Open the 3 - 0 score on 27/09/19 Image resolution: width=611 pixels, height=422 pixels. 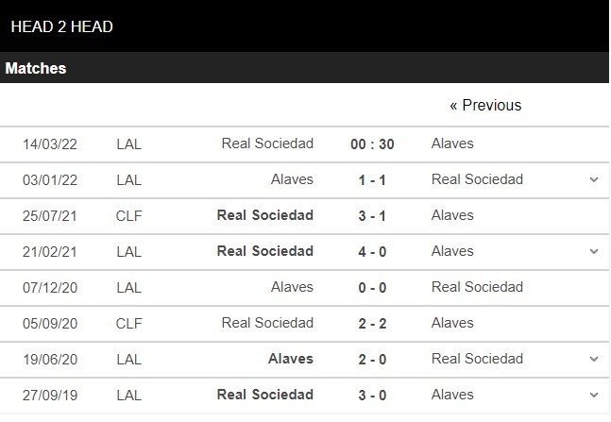[372, 396]
